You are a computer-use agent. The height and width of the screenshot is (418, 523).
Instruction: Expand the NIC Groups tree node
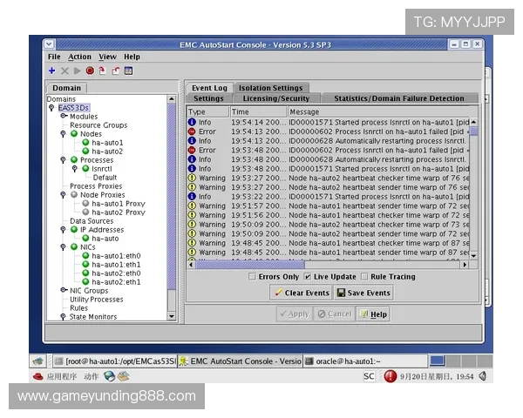pos(64,290)
